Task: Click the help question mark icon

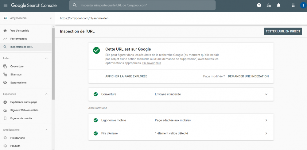Action: (x=259, y=5)
